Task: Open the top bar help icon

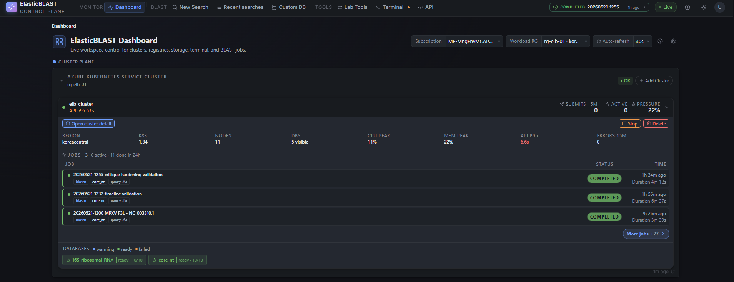Action: click(x=687, y=7)
